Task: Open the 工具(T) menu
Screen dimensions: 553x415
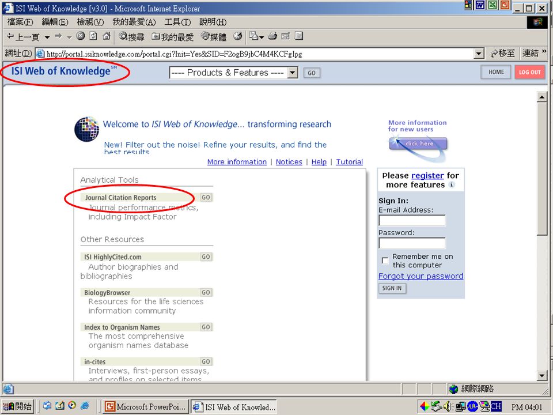Action: [x=178, y=22]
